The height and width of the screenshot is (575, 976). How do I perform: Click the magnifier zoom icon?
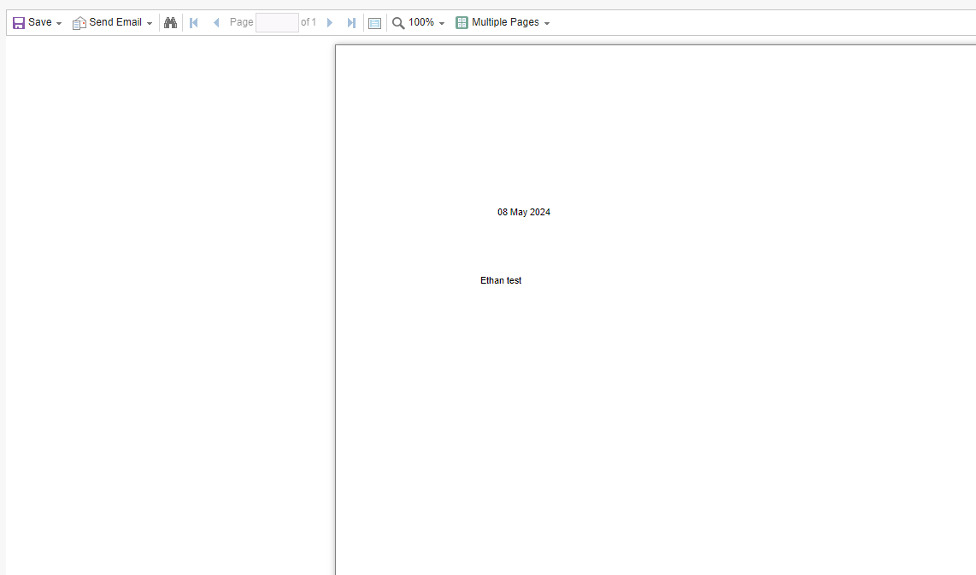(x=398, y=24)
